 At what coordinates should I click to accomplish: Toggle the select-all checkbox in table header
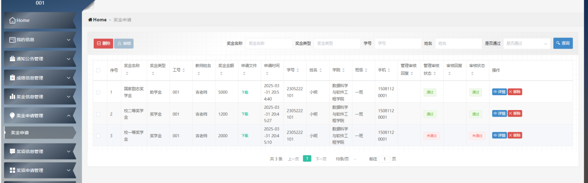pyautogui.click(x=98, y=70)
